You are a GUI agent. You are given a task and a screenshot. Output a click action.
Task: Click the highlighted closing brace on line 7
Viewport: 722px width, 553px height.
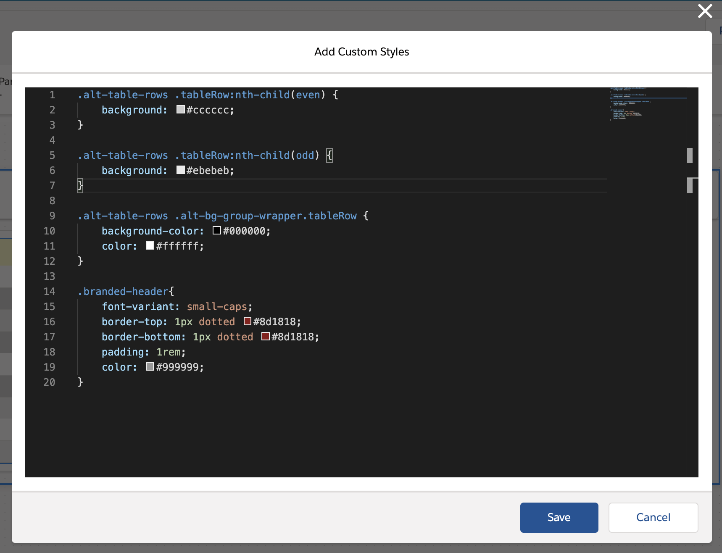80,185
